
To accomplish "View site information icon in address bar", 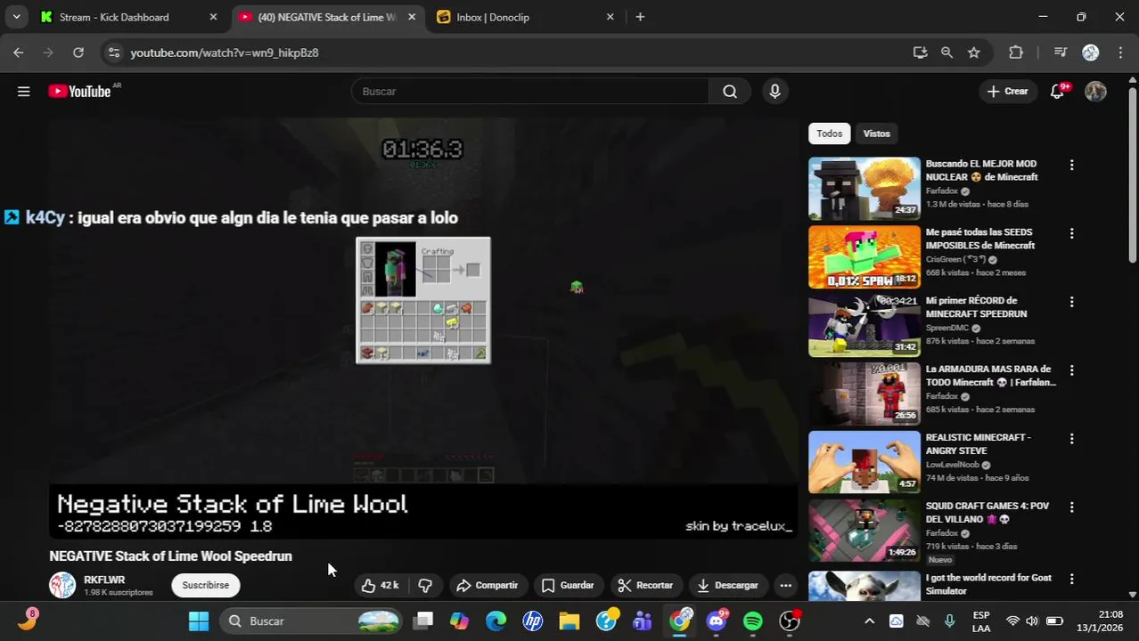I will (x=113, y=53).
